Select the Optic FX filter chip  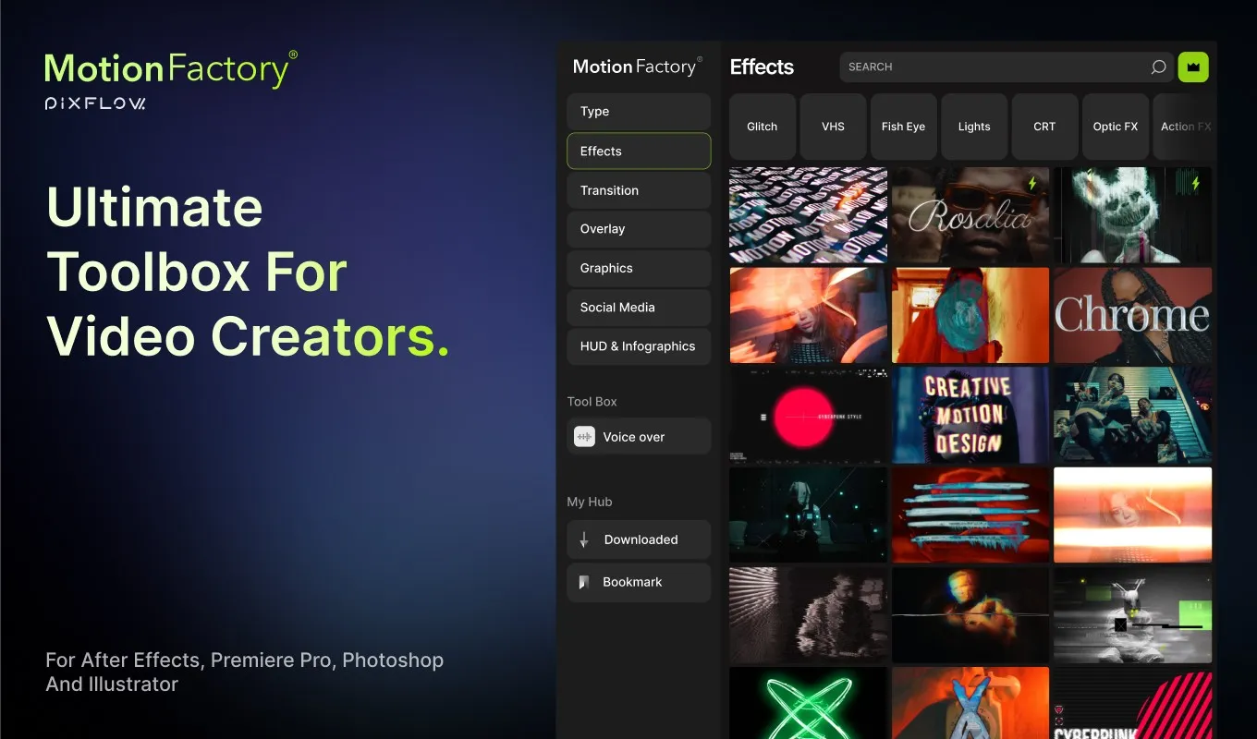[1116, 127]
